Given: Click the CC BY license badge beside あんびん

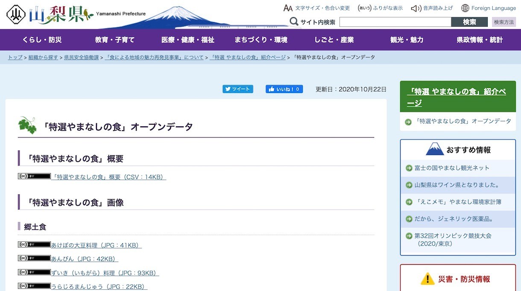Looking at the screenshot, I should pyautogui.click(x=34, y=258).
